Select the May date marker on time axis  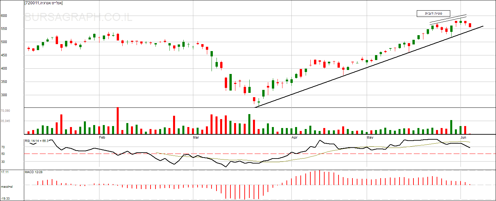(x=370, y=137)
